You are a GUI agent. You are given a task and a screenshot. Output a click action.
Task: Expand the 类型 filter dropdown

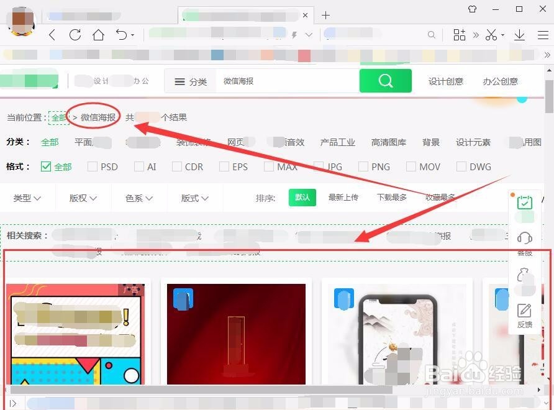[27, 198]
